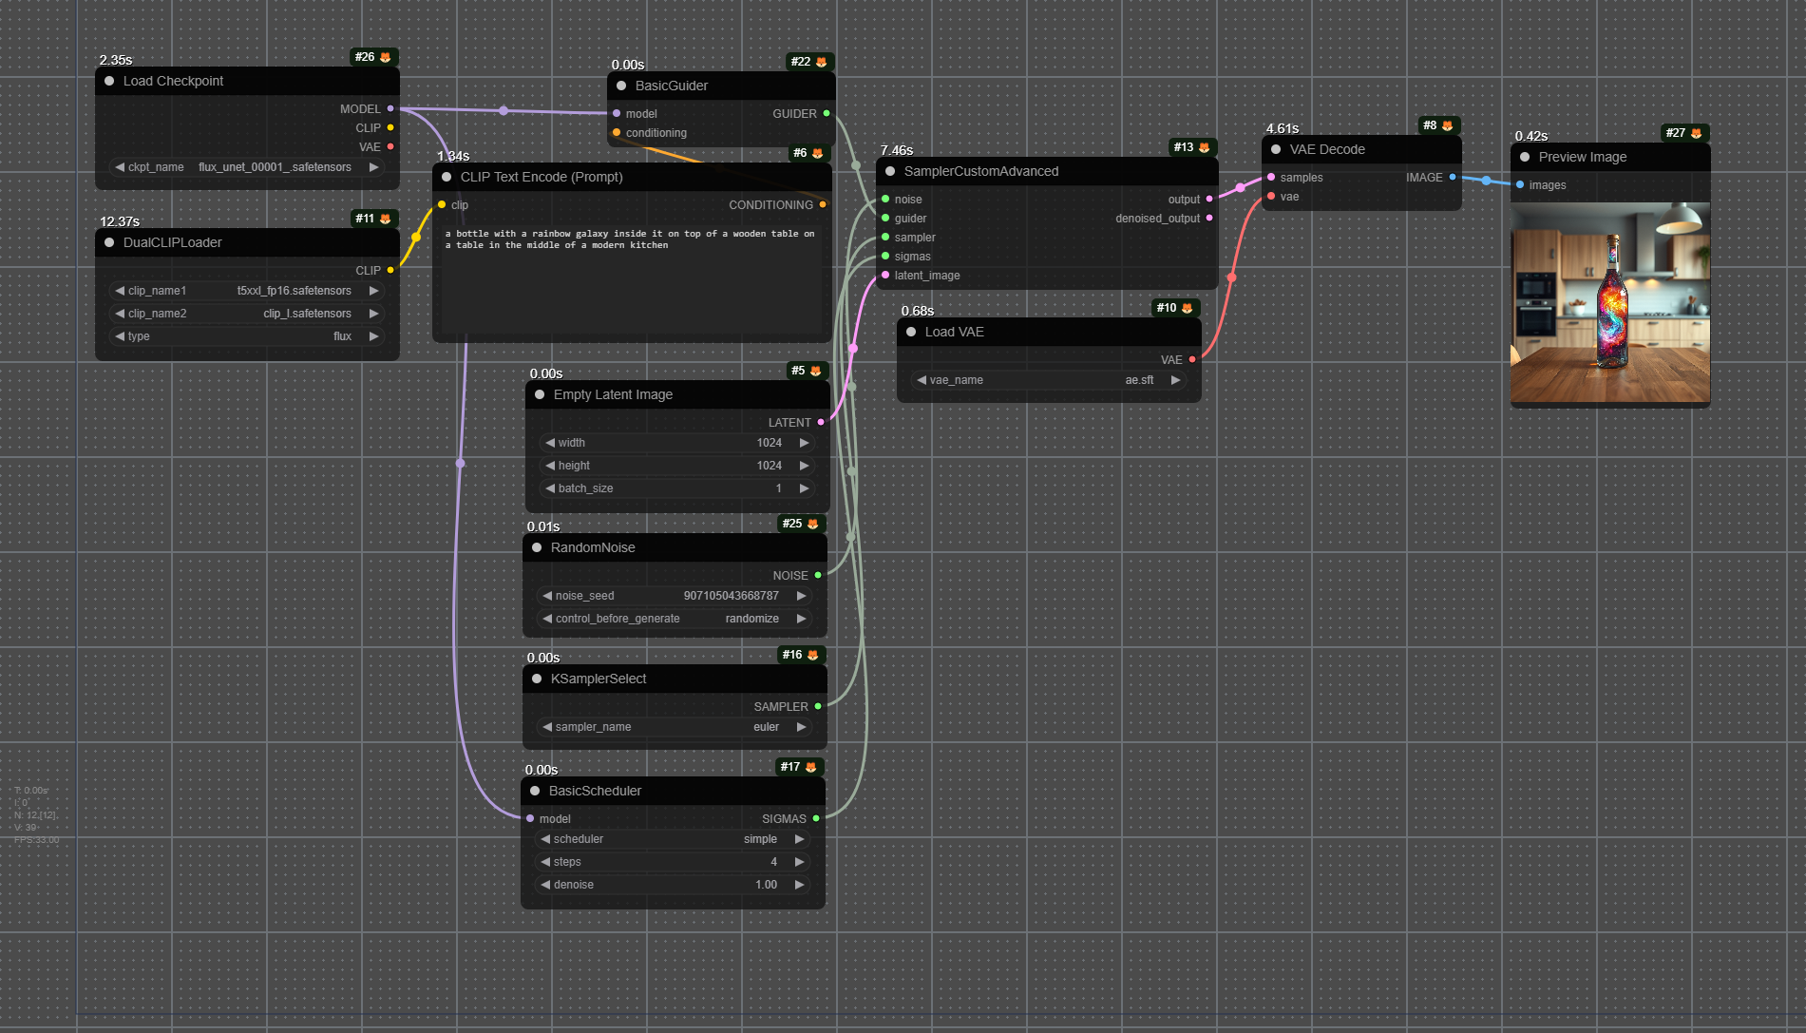The width and height of the screenshot is (1806, 1033).
Task: Collapse the RandomNoise node via its dot
Action: tap(537, 548)
